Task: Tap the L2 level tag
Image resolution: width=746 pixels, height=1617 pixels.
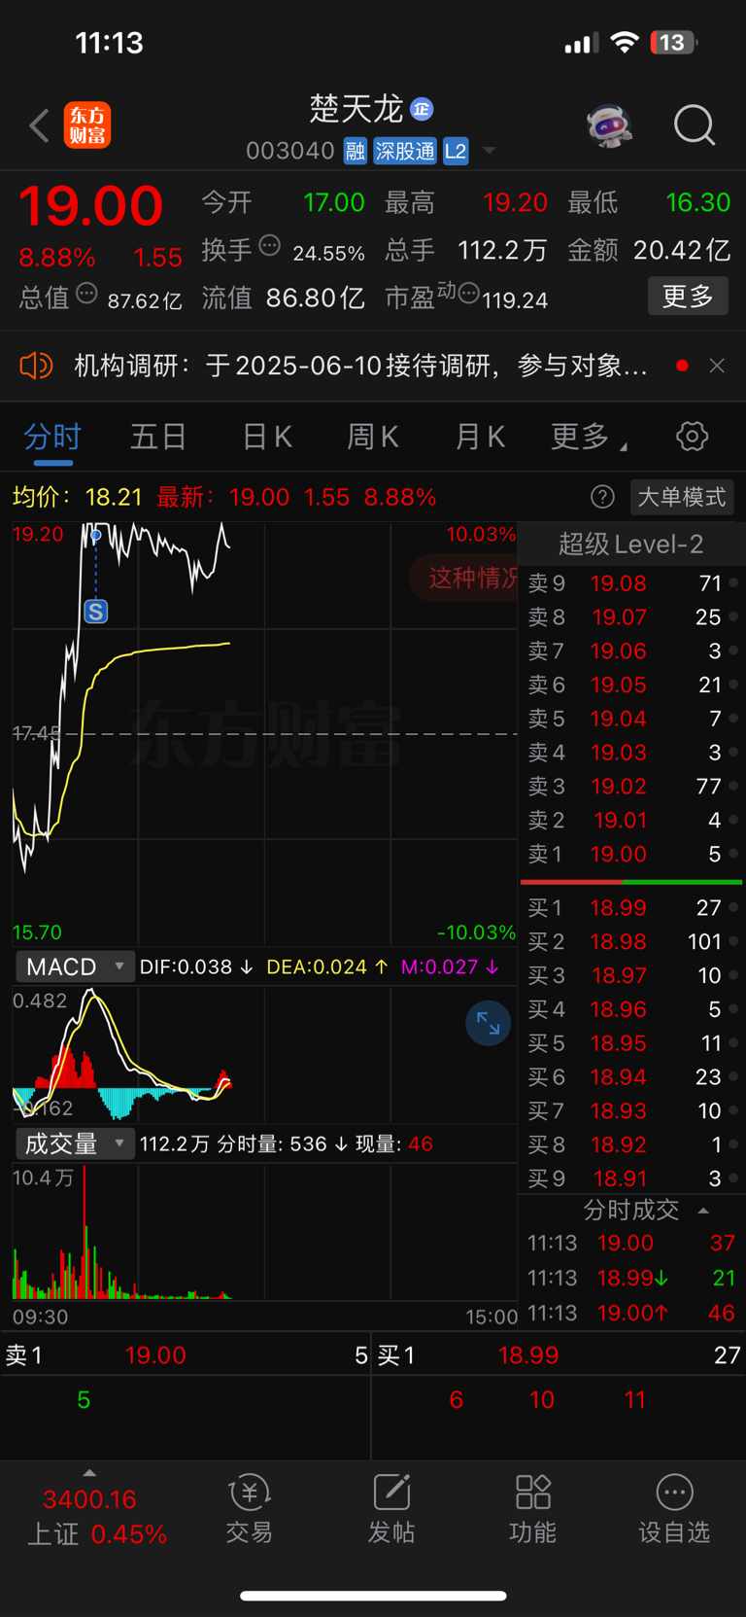Action: [x=456, y=151]
